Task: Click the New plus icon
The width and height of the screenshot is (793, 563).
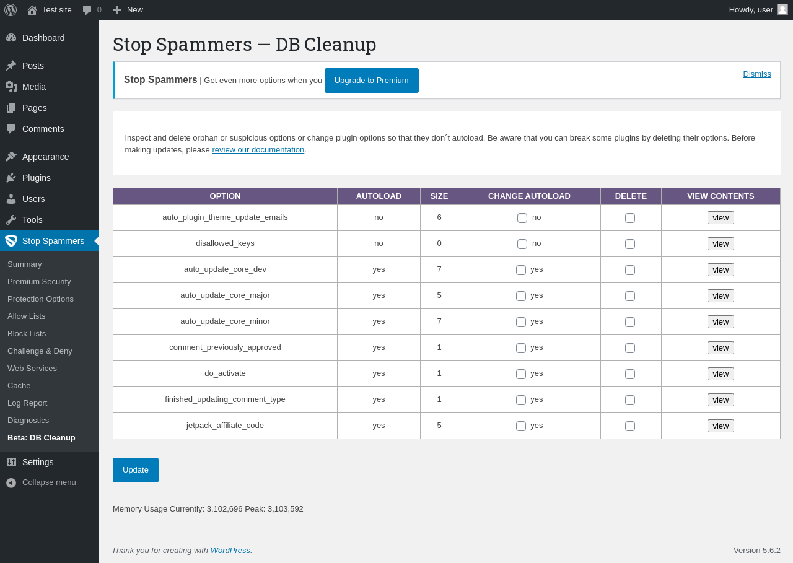Action: coord(117,10)
